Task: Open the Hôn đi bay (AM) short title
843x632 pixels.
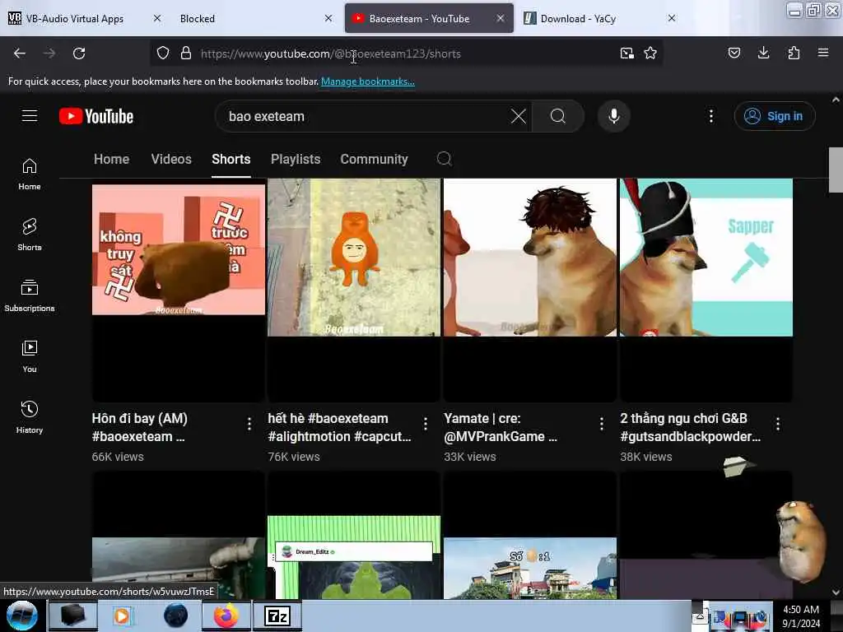Action: [140, 427]
